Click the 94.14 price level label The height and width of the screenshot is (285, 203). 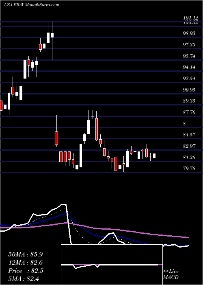point(189,67)
